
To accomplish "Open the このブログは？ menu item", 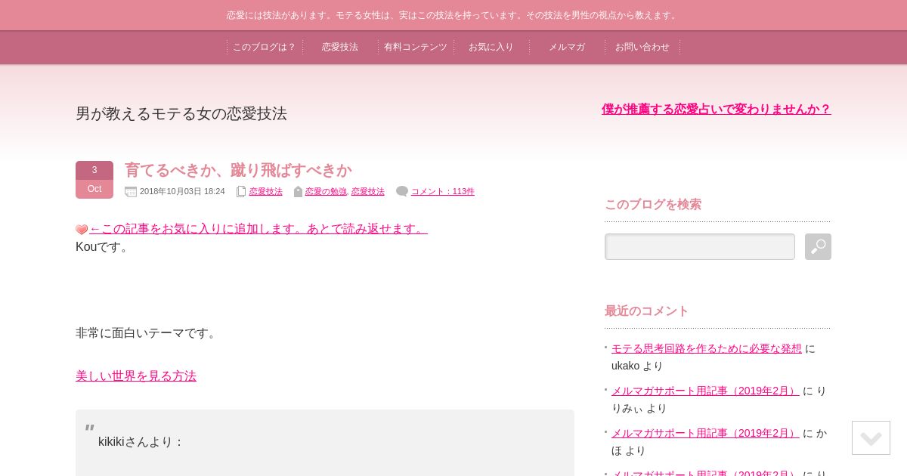I will [265, 47].
